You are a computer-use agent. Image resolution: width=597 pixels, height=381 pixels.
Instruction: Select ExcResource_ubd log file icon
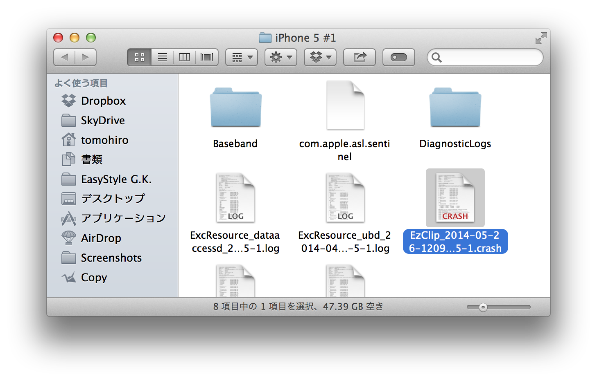pos(345,197)
